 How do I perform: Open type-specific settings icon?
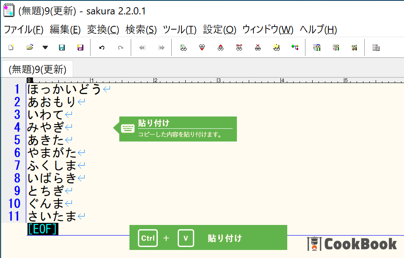[336, 47]
